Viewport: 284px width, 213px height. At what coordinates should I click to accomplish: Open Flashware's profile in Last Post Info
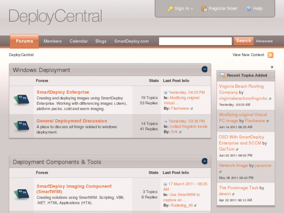pos(180,108)
